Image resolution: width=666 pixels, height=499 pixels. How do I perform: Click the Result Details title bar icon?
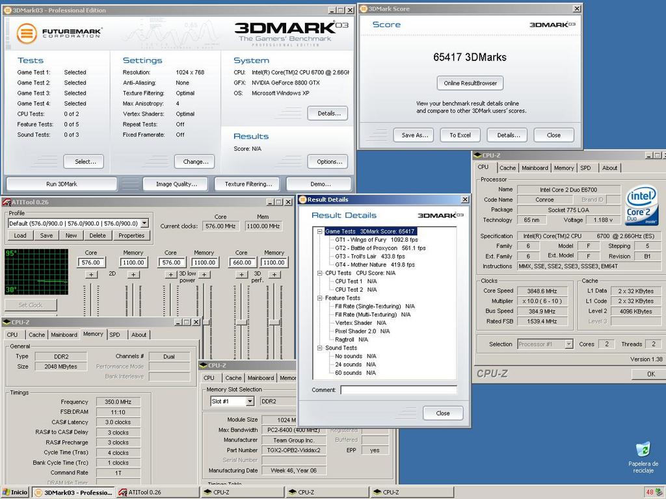point(302,199)
